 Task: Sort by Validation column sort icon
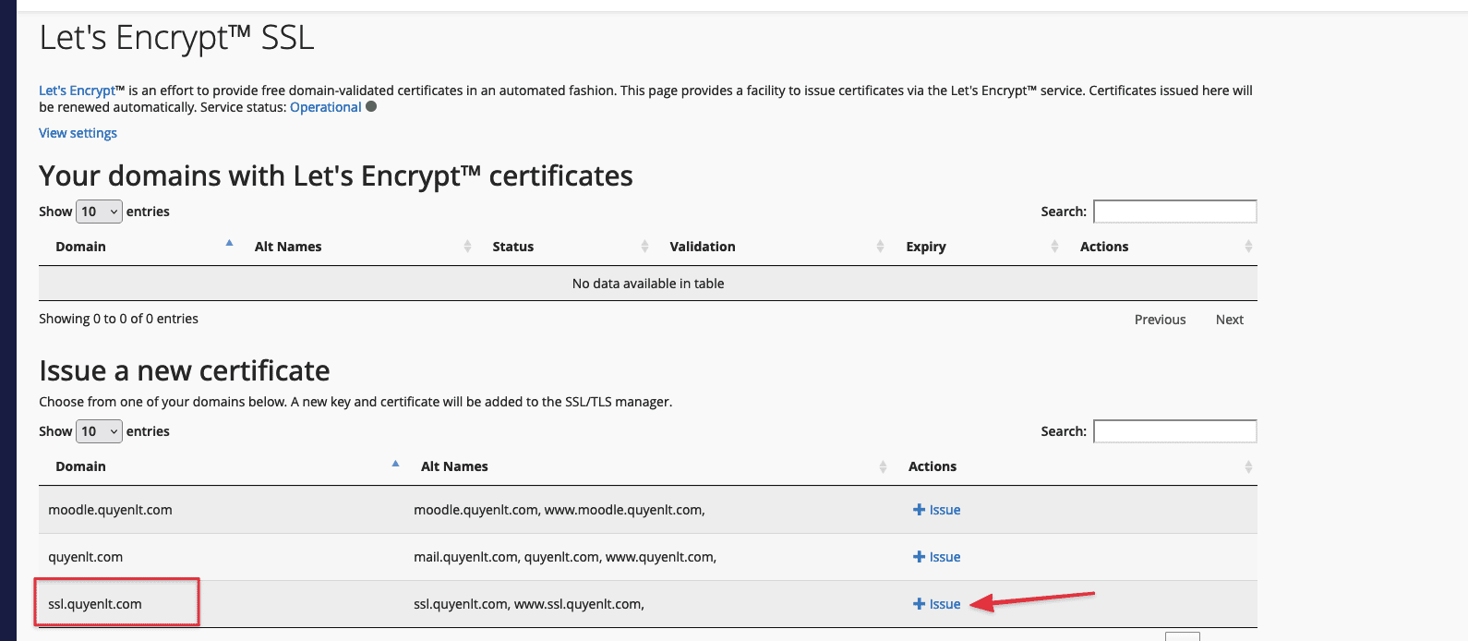[880, 247]
